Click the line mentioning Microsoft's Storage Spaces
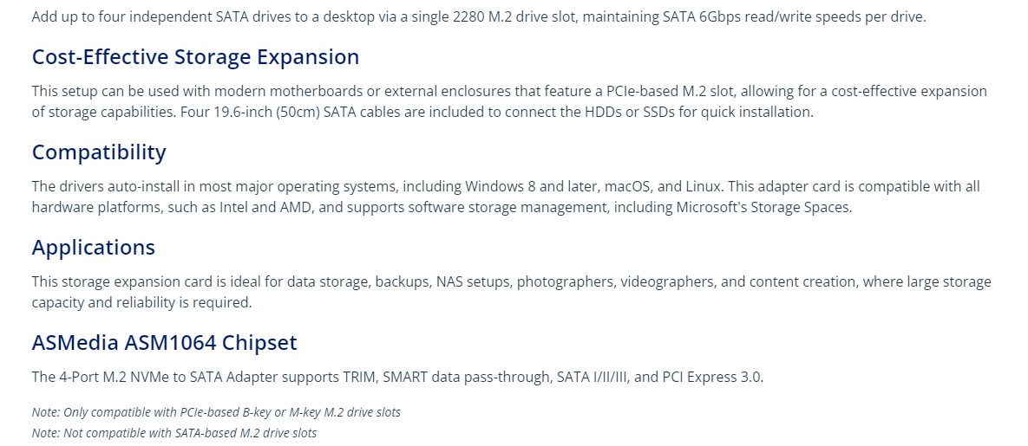 442,208
